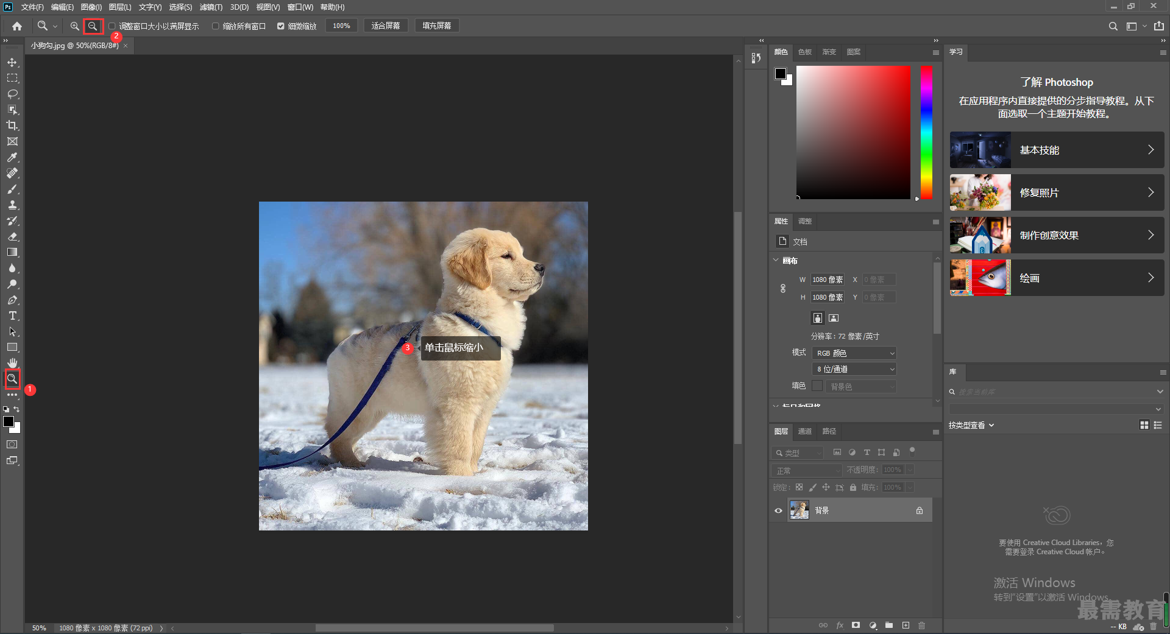This screenshot has height=634, width=1170.
Task: Toggle Quick Mask mode icon
Action: tap(12, 445)
